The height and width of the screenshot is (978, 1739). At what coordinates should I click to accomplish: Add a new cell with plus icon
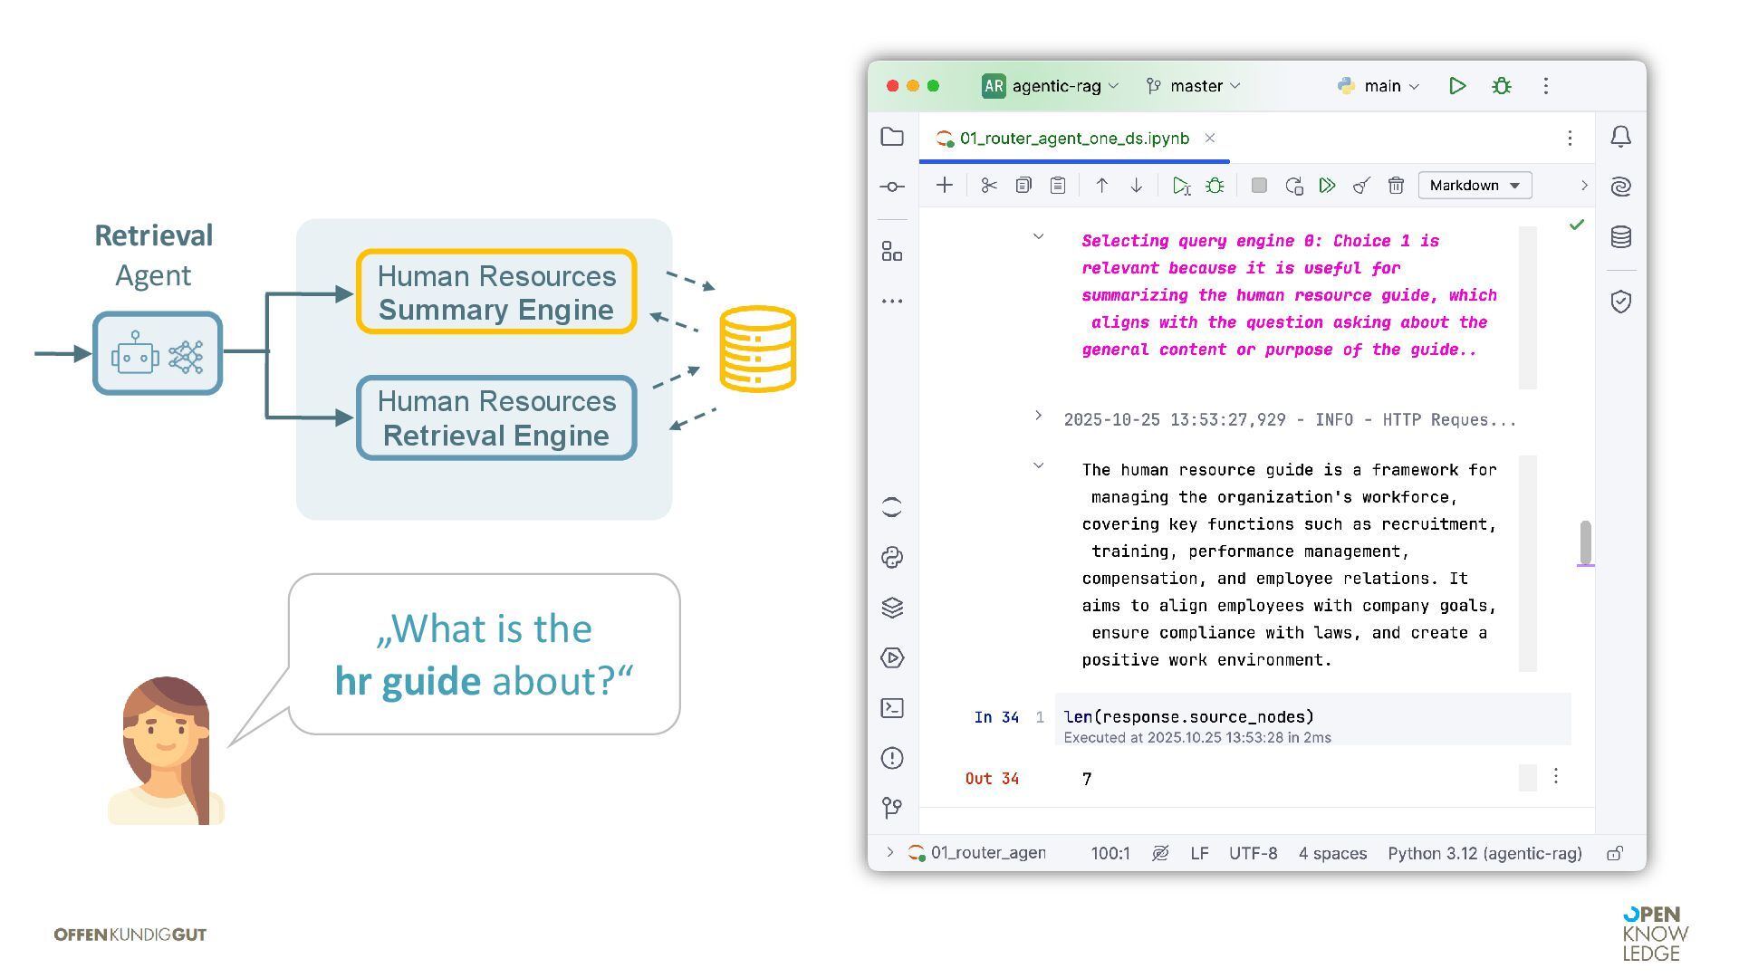[945, 186]
